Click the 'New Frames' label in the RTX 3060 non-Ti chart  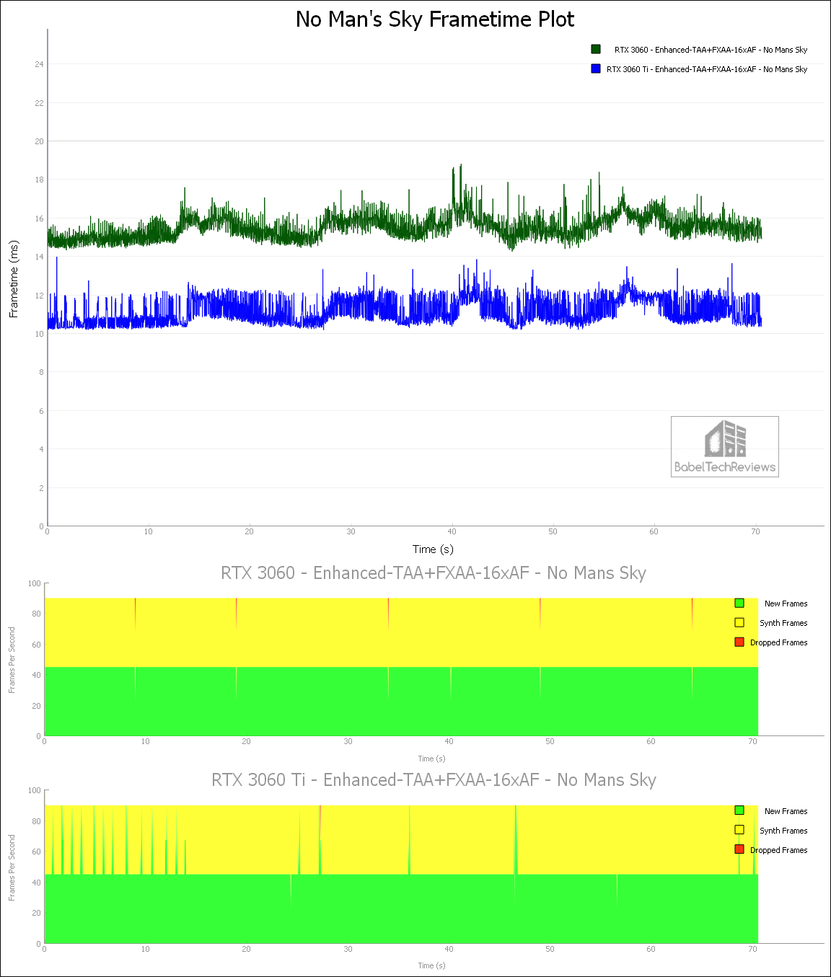point(786,604)
